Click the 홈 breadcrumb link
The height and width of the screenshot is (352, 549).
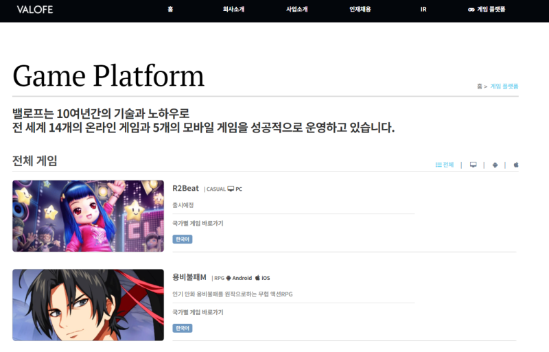pos(479,86)
